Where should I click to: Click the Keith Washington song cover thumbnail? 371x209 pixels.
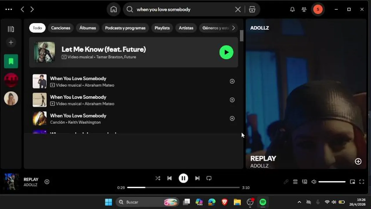coord(39,118)
